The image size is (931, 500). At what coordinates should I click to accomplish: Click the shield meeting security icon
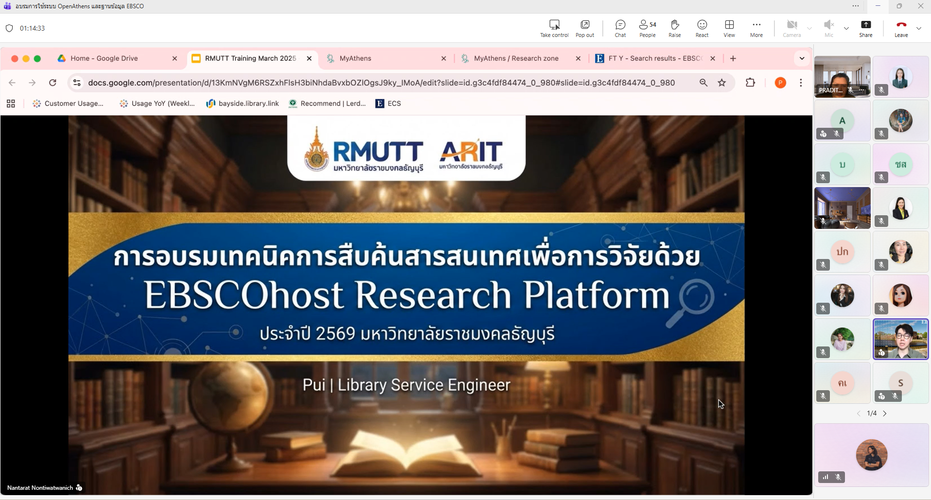[9, 28]
